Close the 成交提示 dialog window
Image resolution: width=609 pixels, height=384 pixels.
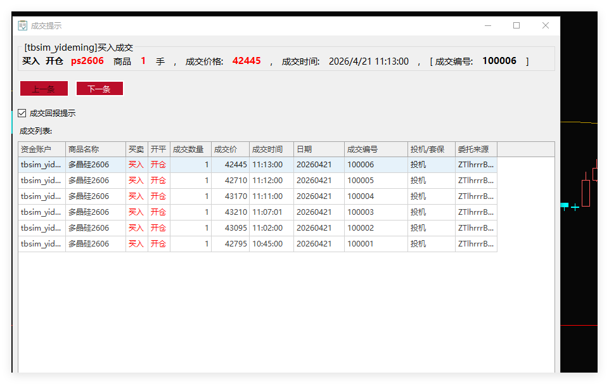pos(546,25)
